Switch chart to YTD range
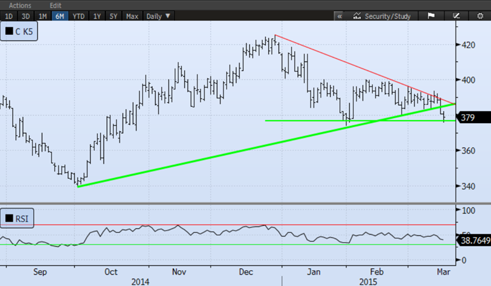491x286 pixels. click(78, 16)
